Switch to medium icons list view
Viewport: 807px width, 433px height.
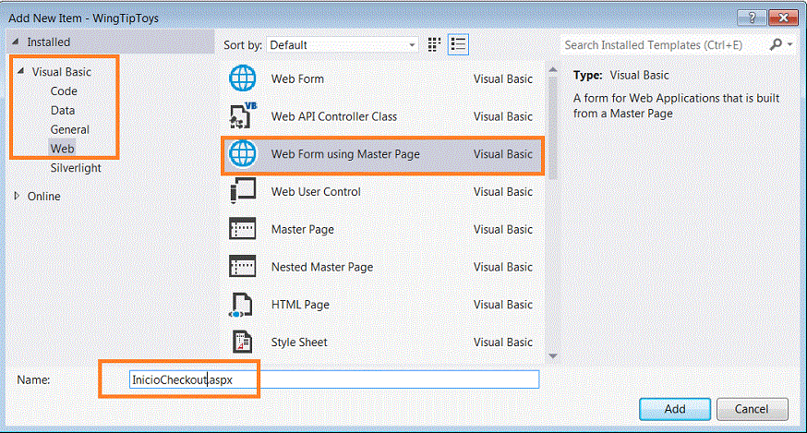(x=459, y=44)
